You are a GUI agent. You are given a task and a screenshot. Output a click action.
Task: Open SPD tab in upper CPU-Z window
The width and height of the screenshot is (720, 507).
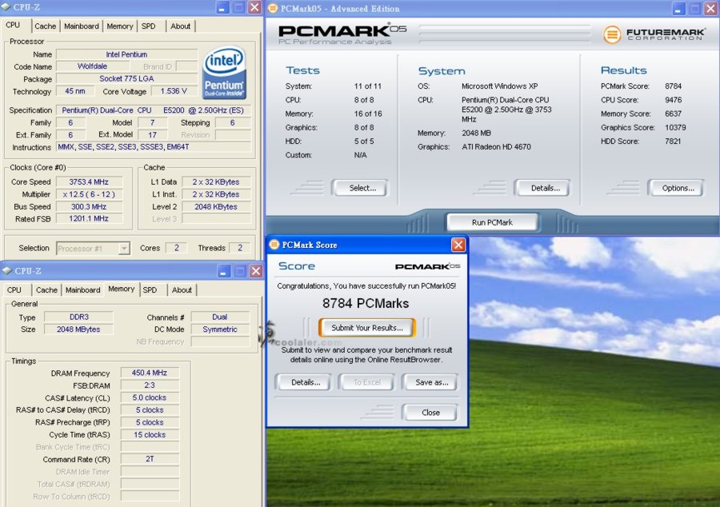click(x=148, y=26)
